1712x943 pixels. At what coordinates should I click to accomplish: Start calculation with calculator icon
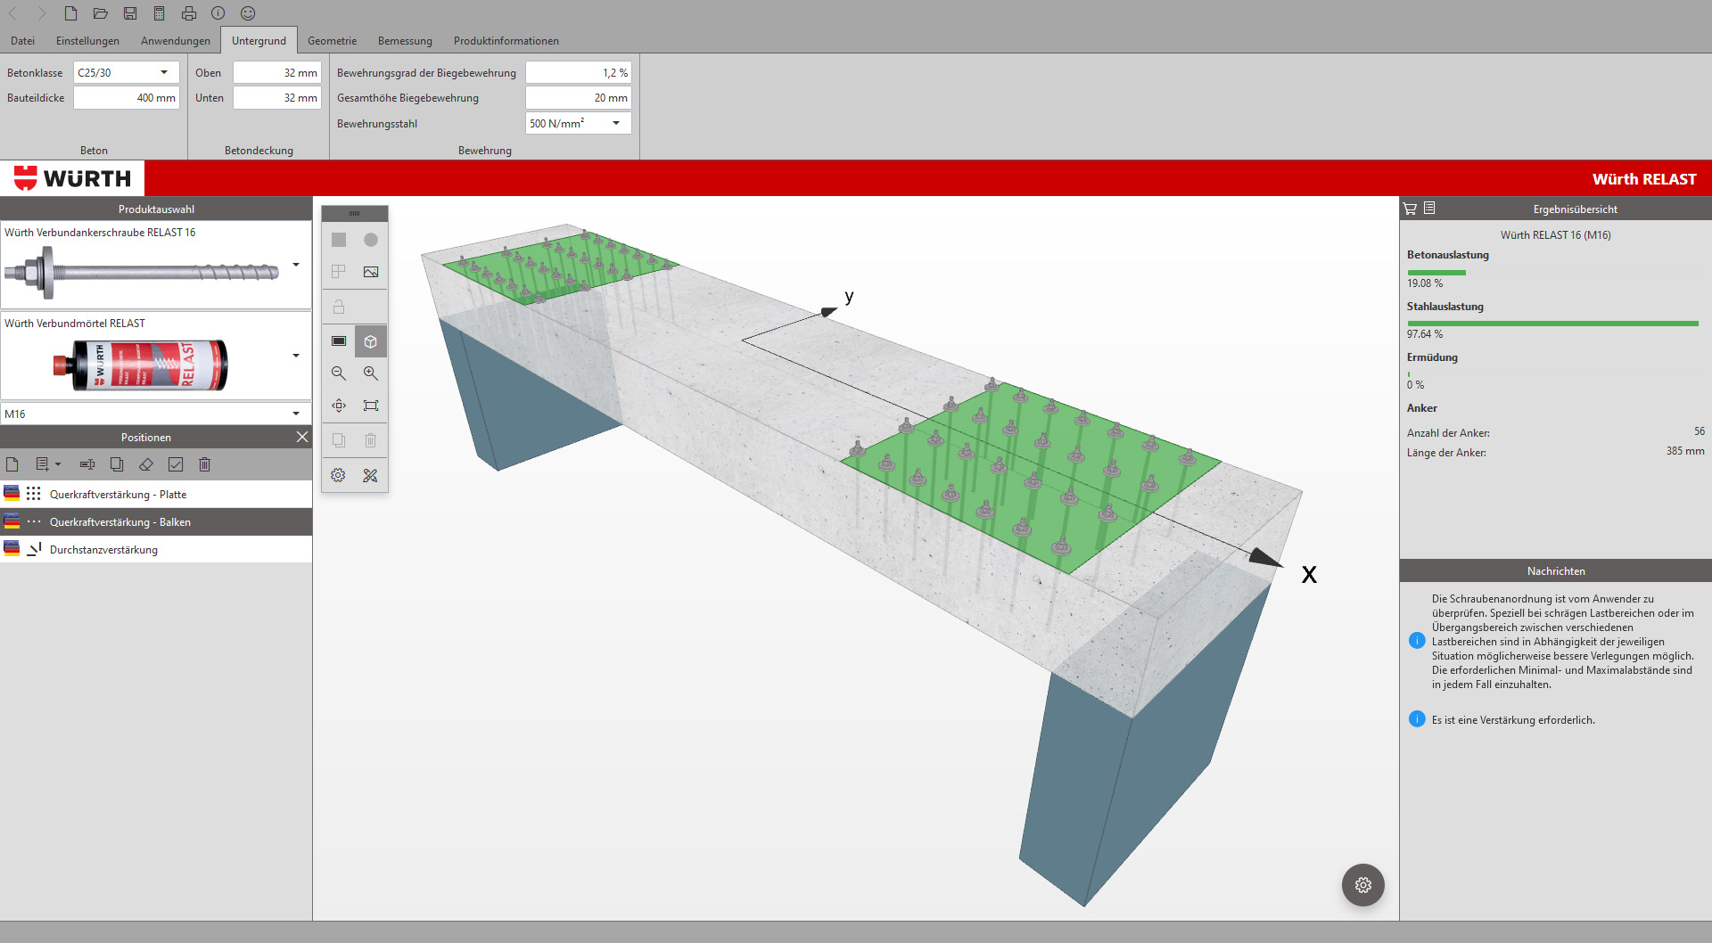(159, 13)
